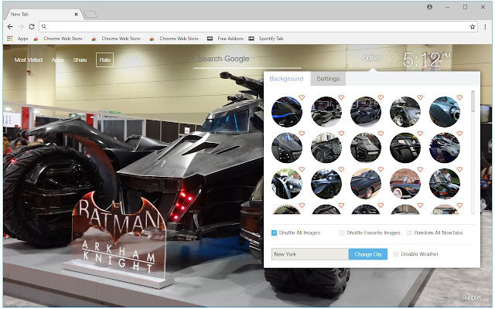This screenshot has width=495, height=309.
Task: Favorite the fourth thumbnail in the first row
Action: 420,97
